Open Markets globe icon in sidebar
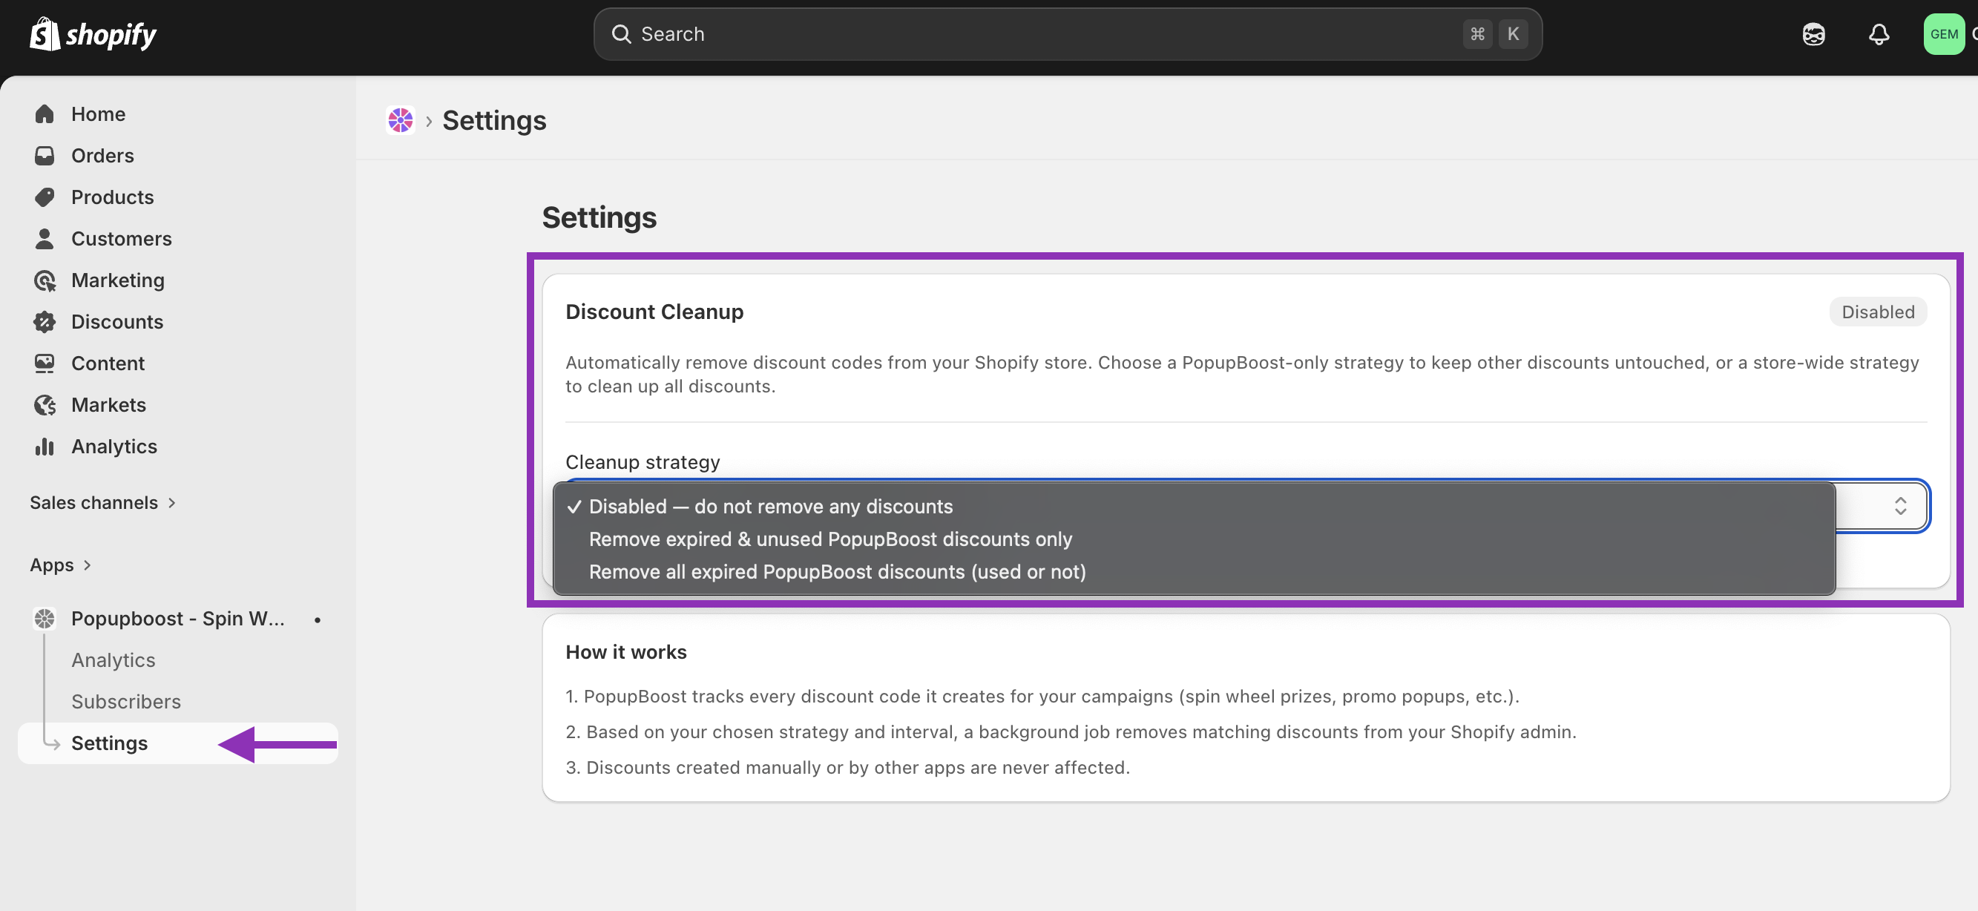 [45, 404]
